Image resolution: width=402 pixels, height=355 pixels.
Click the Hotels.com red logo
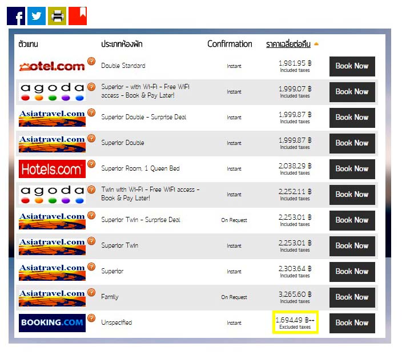tap(52, 169)
